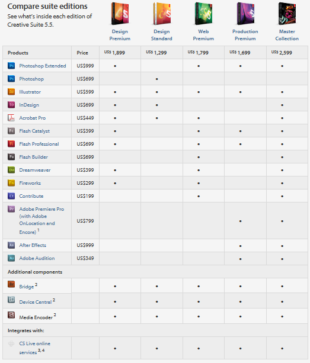Click the Fireworks Fw icon
310x363 pixels.
[x=11, y=183]
